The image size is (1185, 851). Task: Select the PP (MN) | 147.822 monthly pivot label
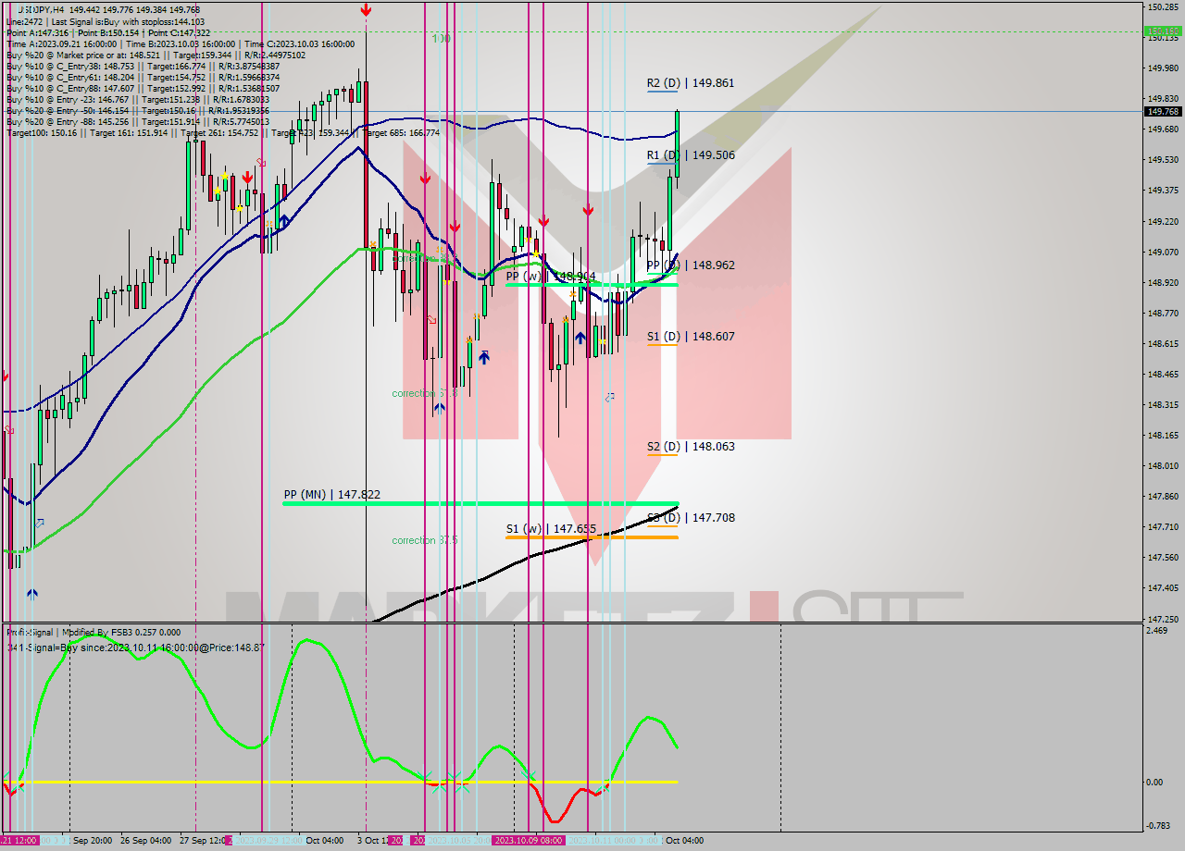coord(331,495)
